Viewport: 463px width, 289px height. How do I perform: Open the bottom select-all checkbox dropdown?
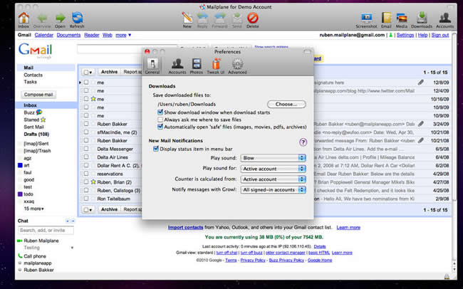(88, 209)
